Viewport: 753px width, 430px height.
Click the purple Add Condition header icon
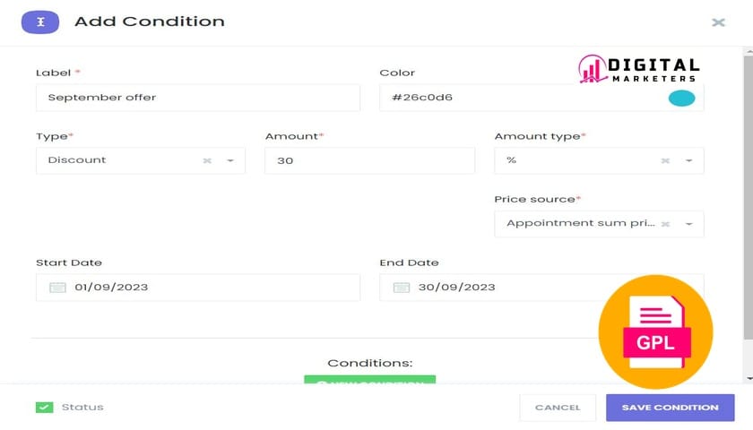coord(40,21)
